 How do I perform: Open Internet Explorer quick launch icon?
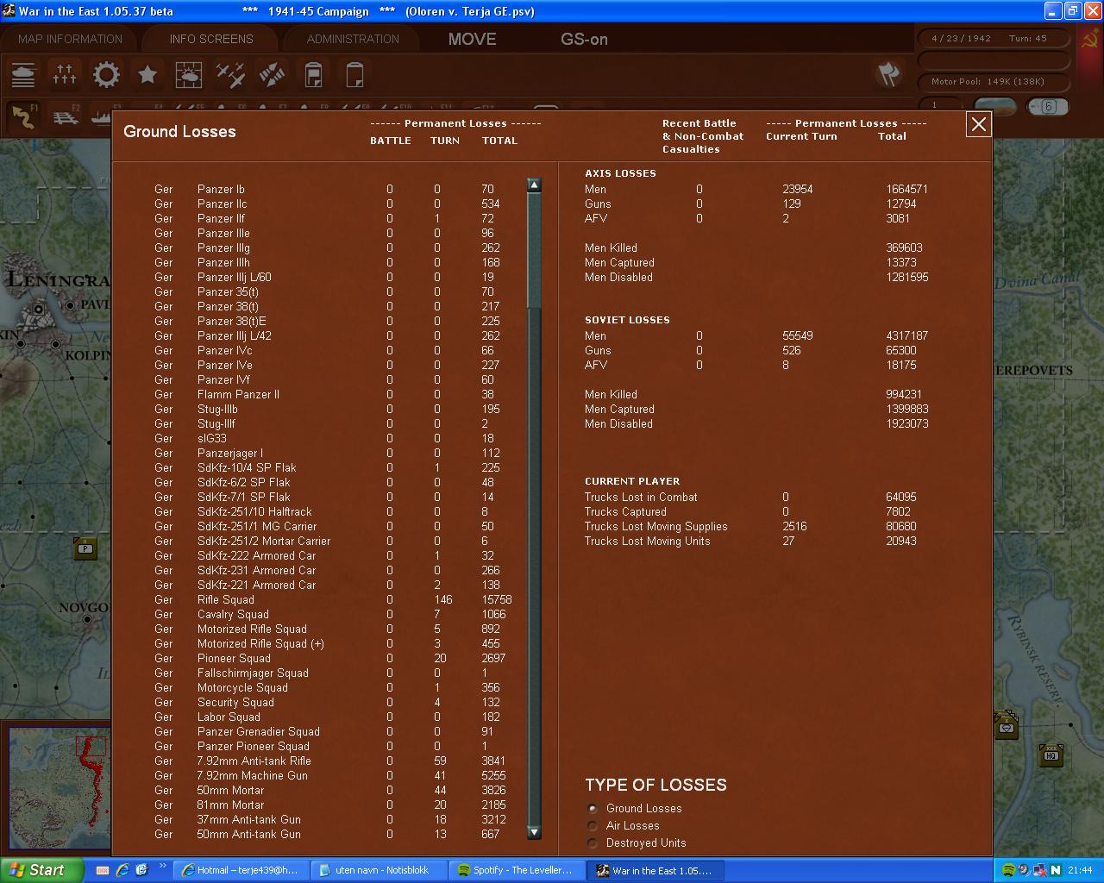122,870
